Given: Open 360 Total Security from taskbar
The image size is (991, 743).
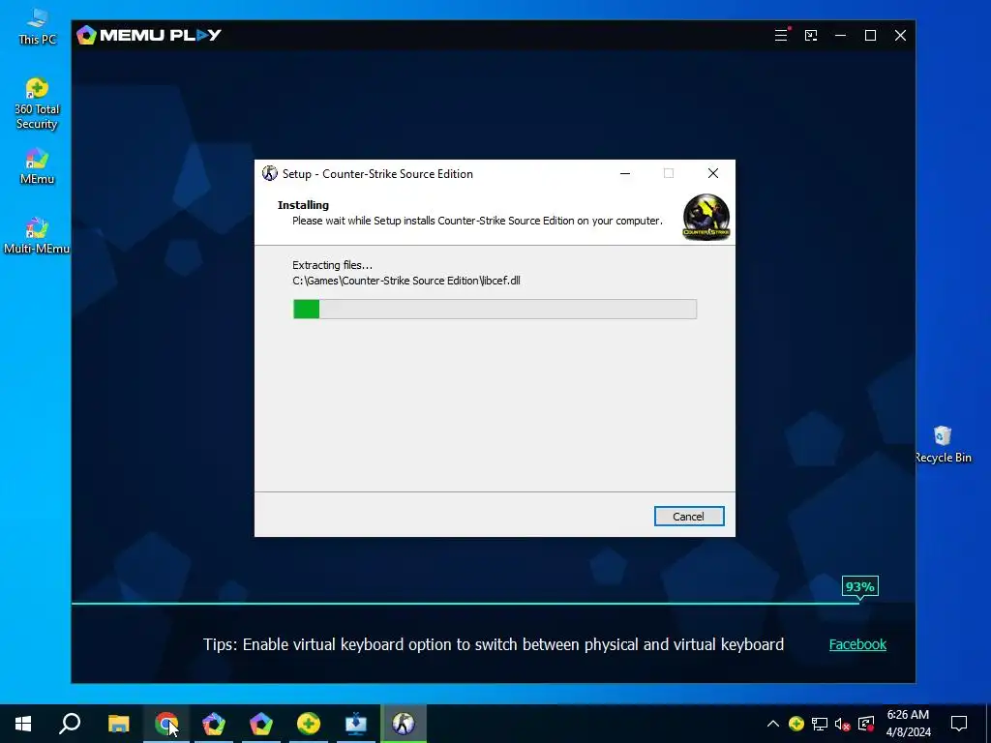Looking at the screenshot, I should point(309,724).
